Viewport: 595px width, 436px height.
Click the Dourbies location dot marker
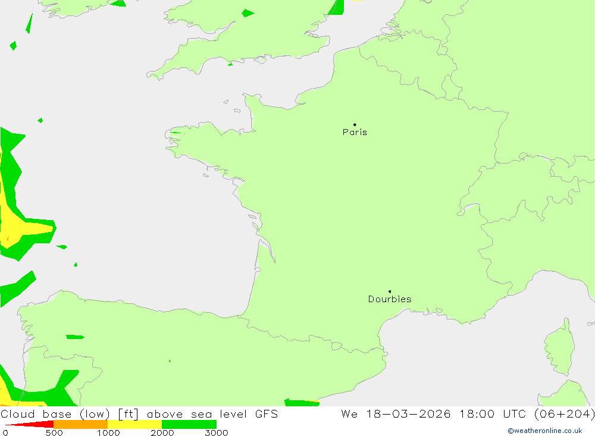(390, 291)
